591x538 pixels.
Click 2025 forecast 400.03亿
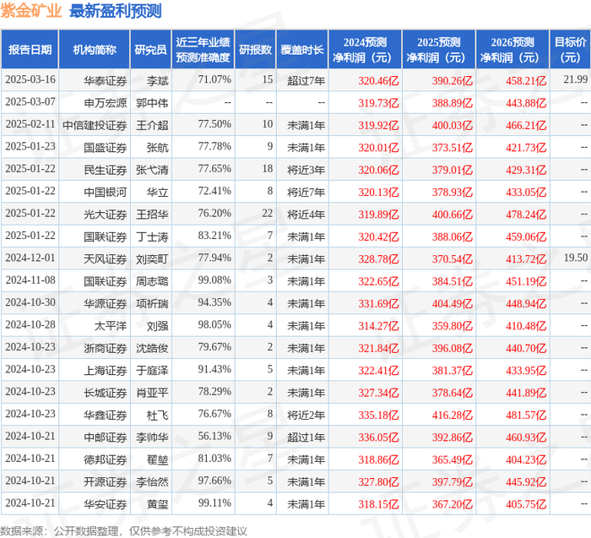click(x=453, y=125)
